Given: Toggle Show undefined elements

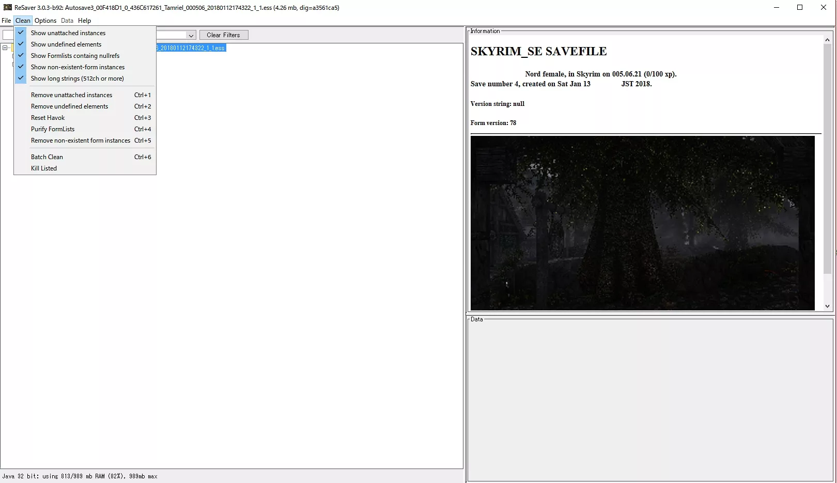Looking at the screenshot, I should (x=85, y=44).
